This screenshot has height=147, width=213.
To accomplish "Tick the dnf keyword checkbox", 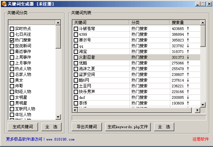I will (x=76, y=97).
